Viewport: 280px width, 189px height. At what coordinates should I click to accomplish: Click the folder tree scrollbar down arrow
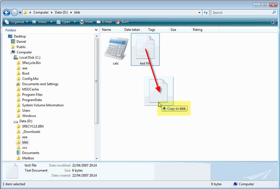point(96,159)
